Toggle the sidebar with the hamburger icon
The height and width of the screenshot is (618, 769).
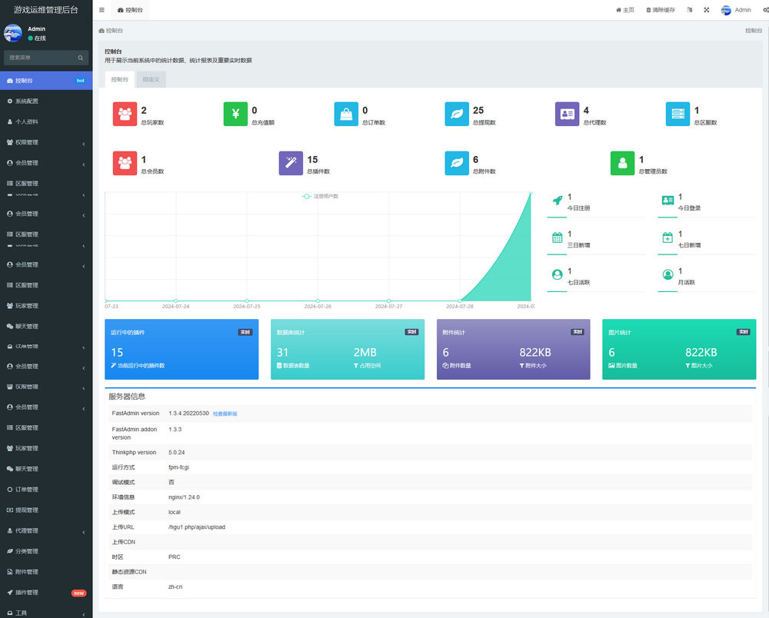coord(102,10)
